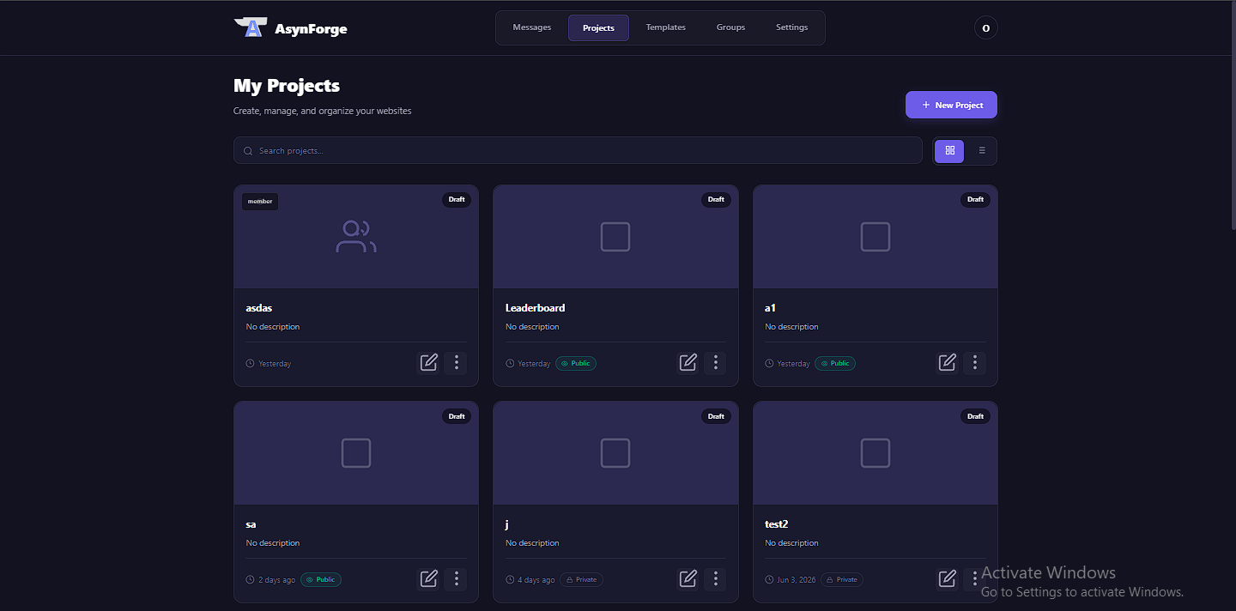Select the test2 project title
The image size is (1236, 611).
click(777, 523)
